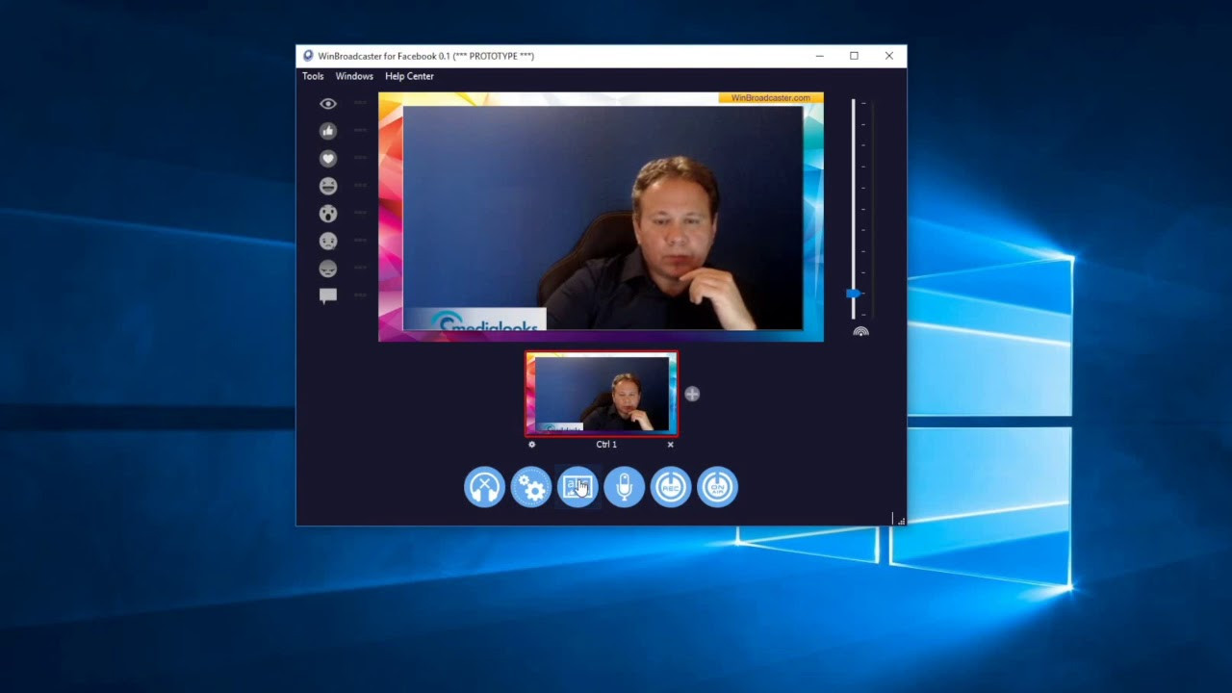Viewport: 1232px width, 693px height.
Task: Click the Ctrl 1 scene label
Action: (x=606, y=445)
